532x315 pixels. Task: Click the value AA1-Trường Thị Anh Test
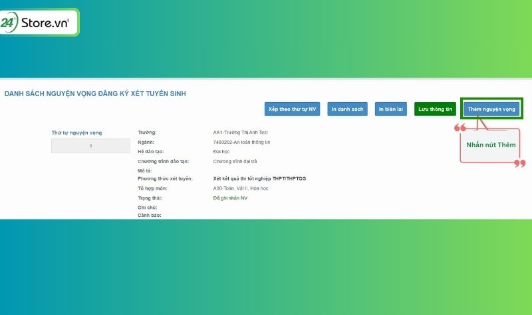click(240, 132)
